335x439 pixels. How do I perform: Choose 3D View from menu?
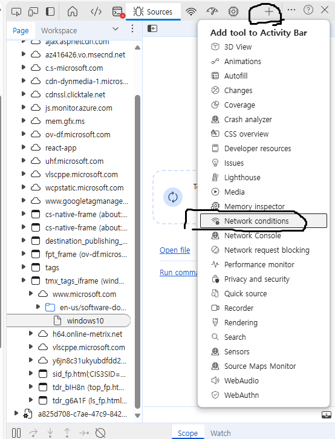tap(264, 47)
